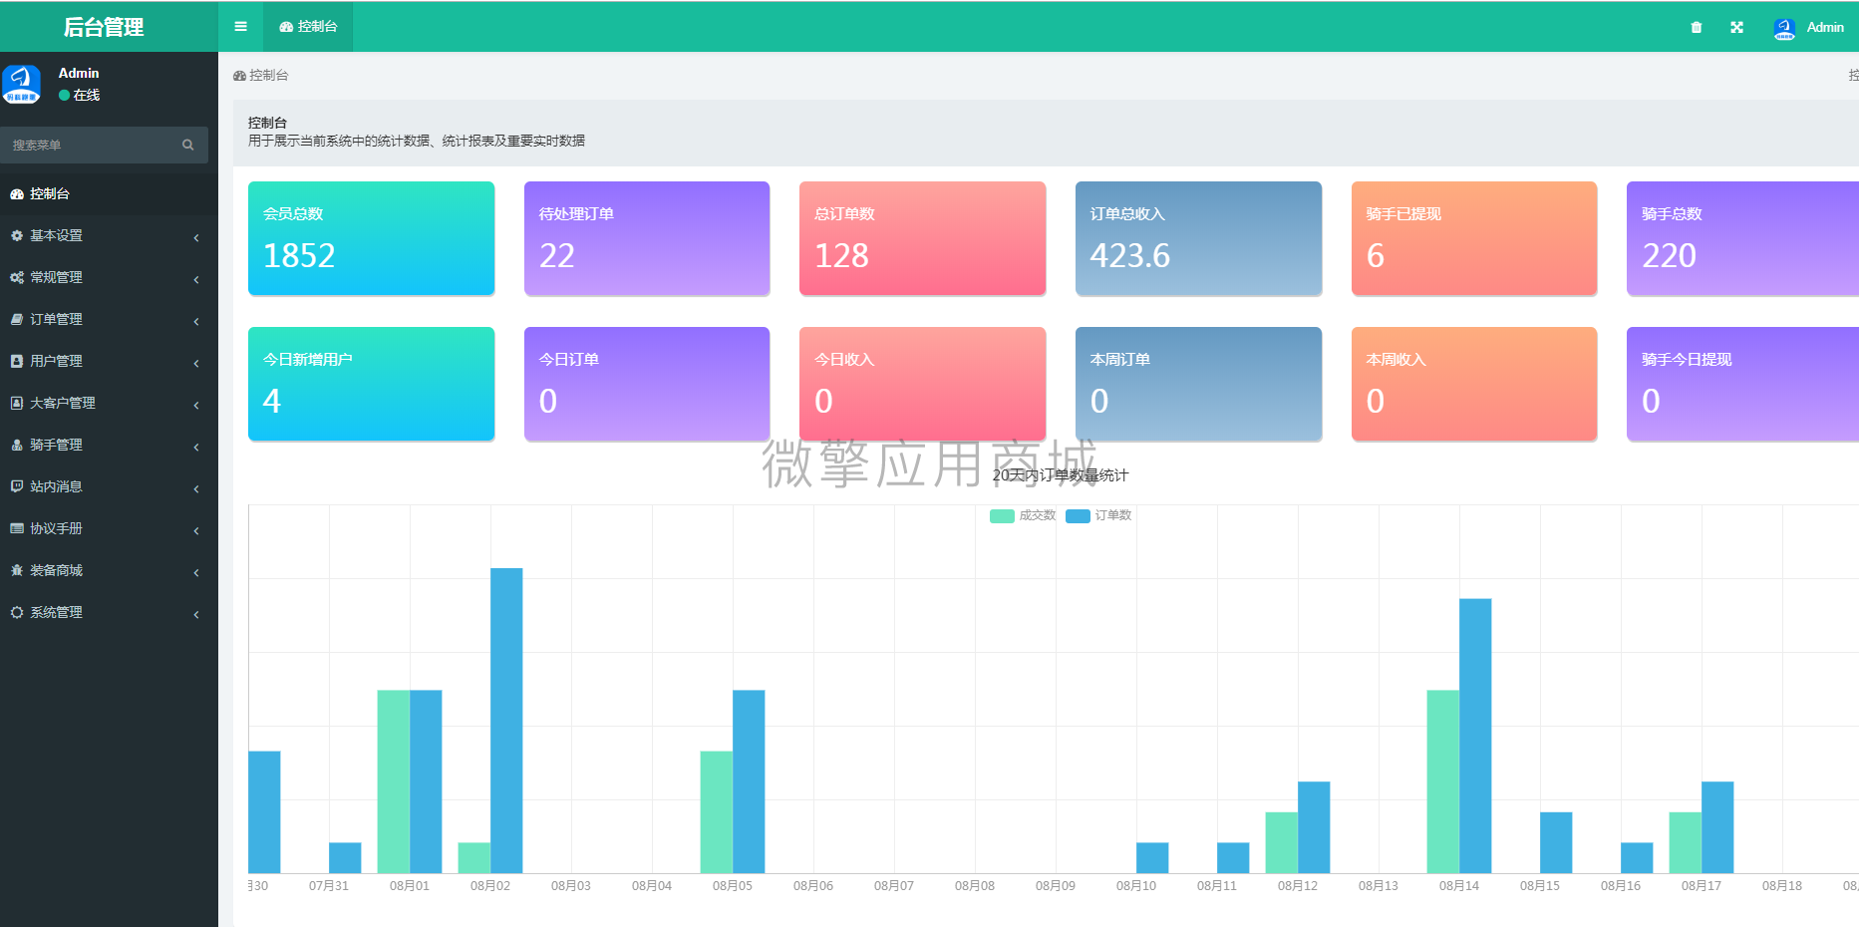Toggle the 订单数 legend swatch
The height and width of the screenshot is (927, 1859).
[x=1078, y=516]
